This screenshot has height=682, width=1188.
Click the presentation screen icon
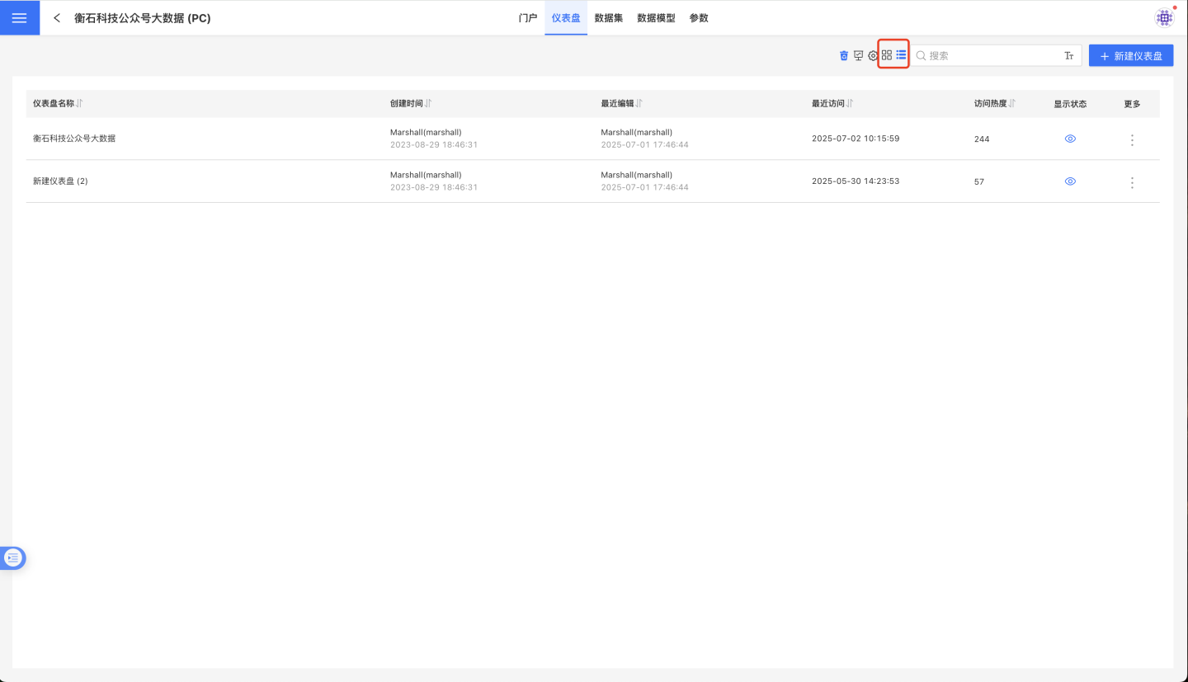point(859,56)
